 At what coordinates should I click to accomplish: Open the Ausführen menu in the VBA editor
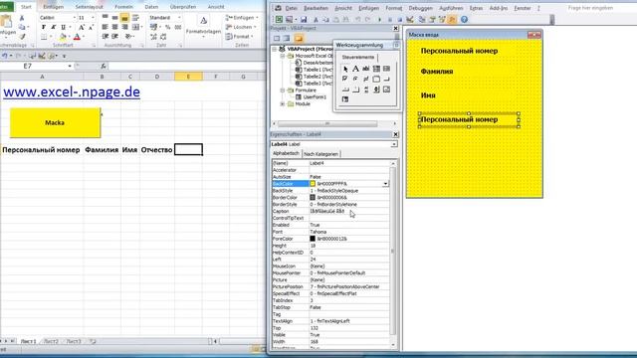click(x=451, y=8)
